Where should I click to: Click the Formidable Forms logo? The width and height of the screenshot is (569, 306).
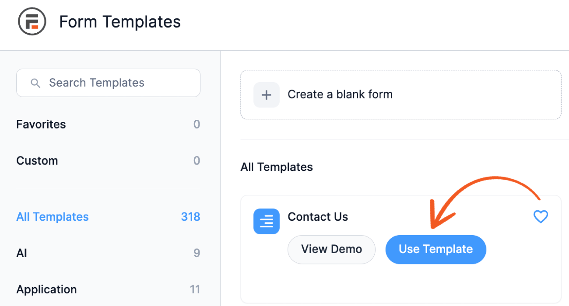tap(32, 21)
